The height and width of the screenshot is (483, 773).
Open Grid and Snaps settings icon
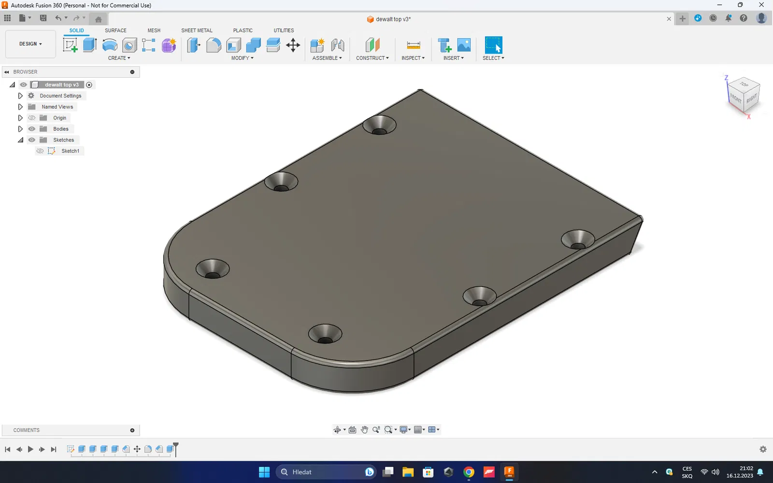click(x=418, y=430)
